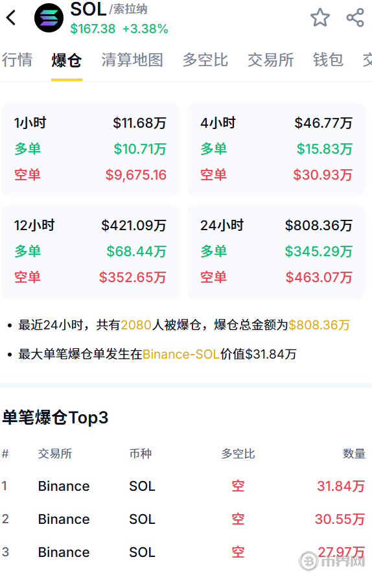Screen dimensions: 372x579
Task: Open the 24小时 liquidation card
Action: (x=277, y=252)
